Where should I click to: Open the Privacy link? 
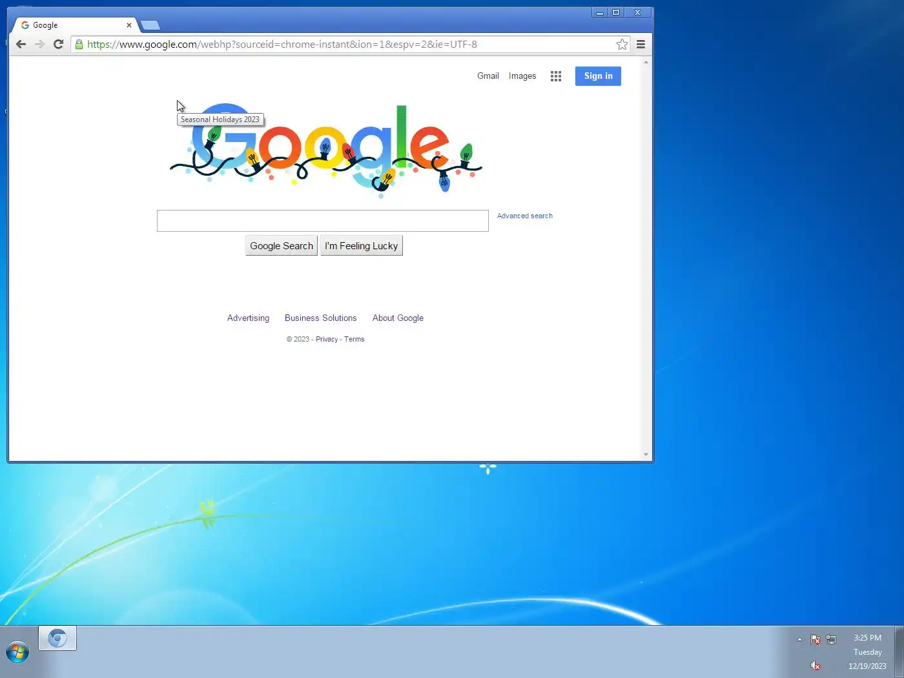pyautogui.click(x=327, y=339)
